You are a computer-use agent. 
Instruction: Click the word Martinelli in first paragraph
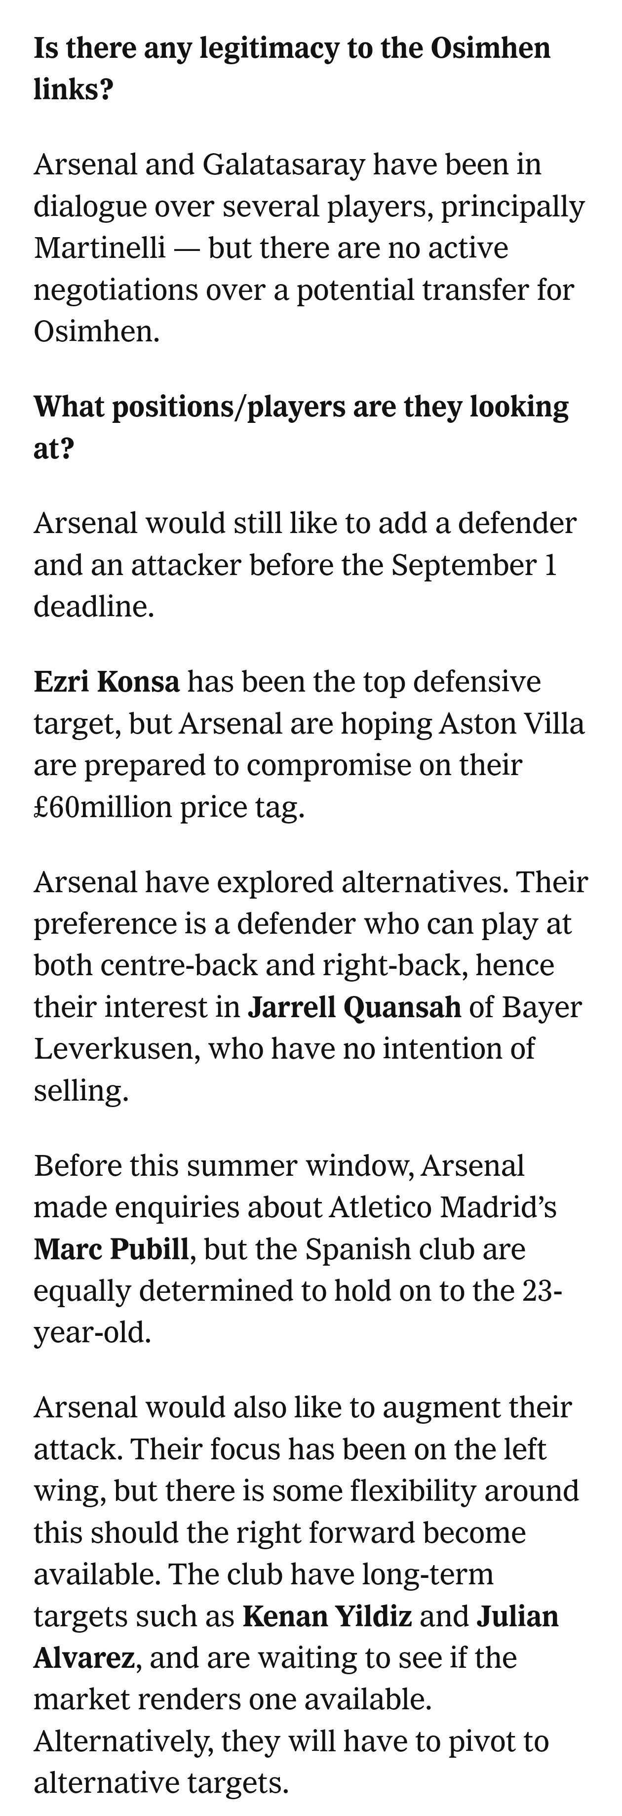99,248
